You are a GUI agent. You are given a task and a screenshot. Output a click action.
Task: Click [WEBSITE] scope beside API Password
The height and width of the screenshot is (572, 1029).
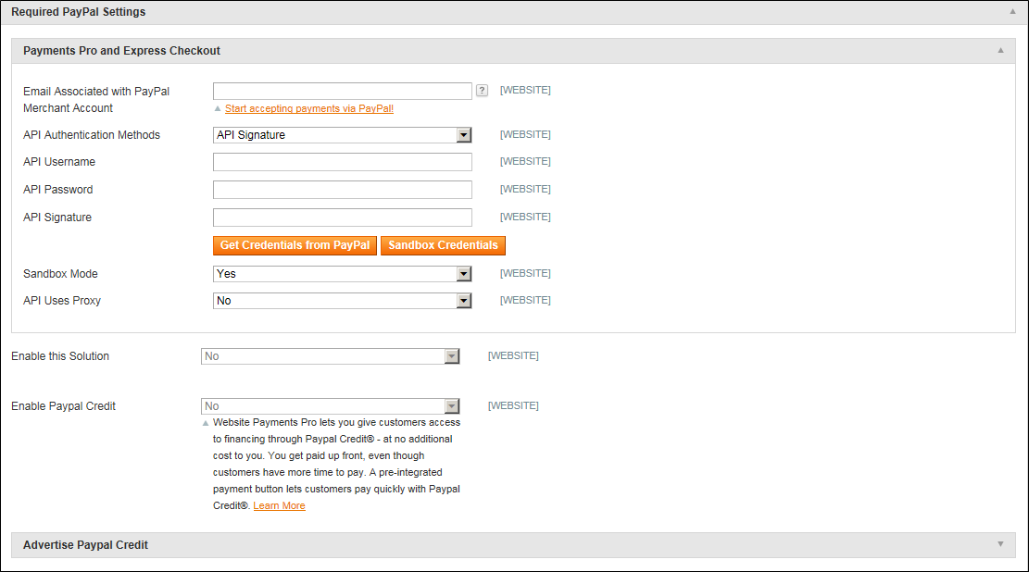[525, 189]
